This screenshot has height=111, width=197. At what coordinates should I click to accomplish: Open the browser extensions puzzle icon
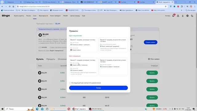point(182,6)
